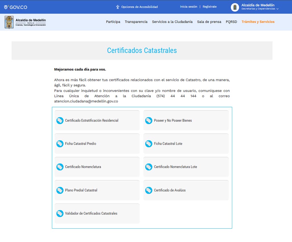292x242 pixels.
Task: Click the Regístrate link
Action: 209,7
